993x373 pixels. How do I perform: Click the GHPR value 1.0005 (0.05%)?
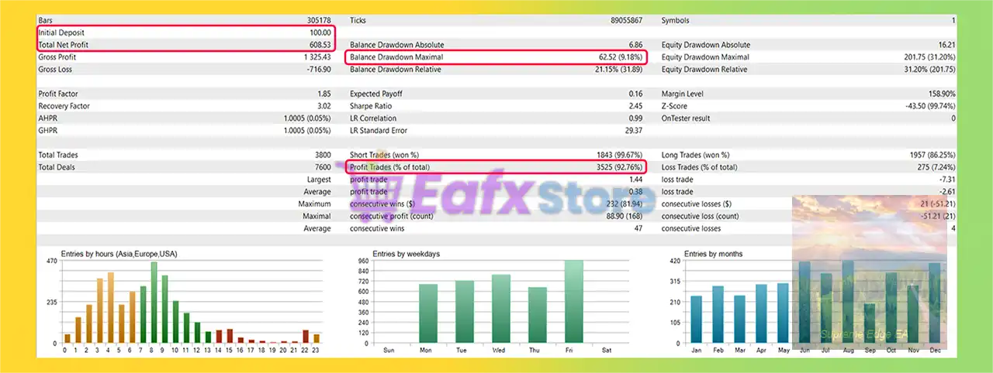click(308, 131)
